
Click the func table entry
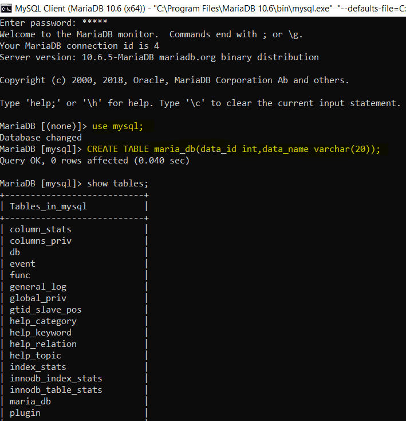pos(20,275)
